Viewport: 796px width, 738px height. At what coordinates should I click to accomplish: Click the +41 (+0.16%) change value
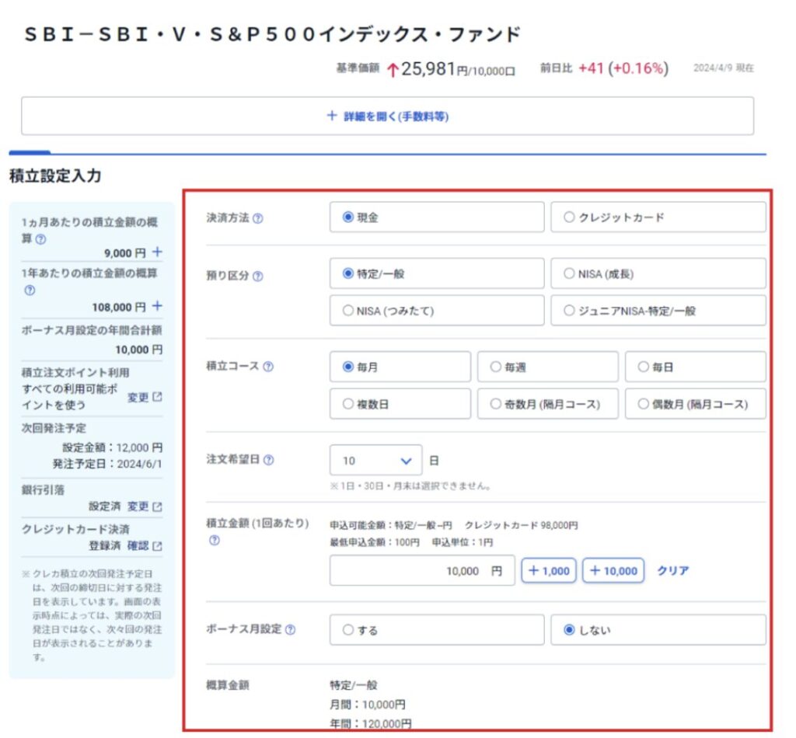[x=623, y=68]
